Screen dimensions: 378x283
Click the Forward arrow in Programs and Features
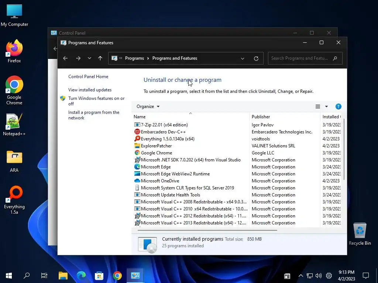(78, 58)
